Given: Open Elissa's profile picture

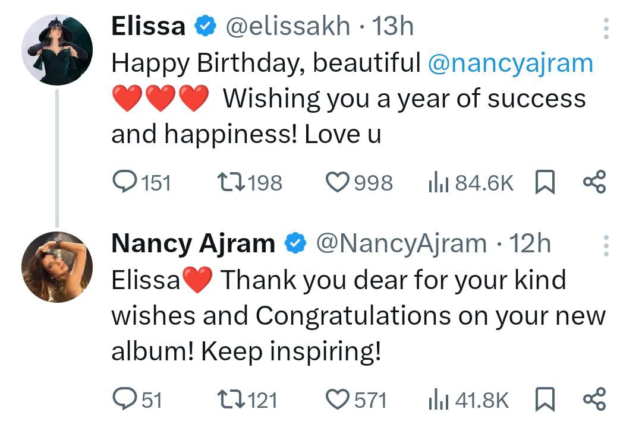Looking at the screenshot, I should point(57,50).
